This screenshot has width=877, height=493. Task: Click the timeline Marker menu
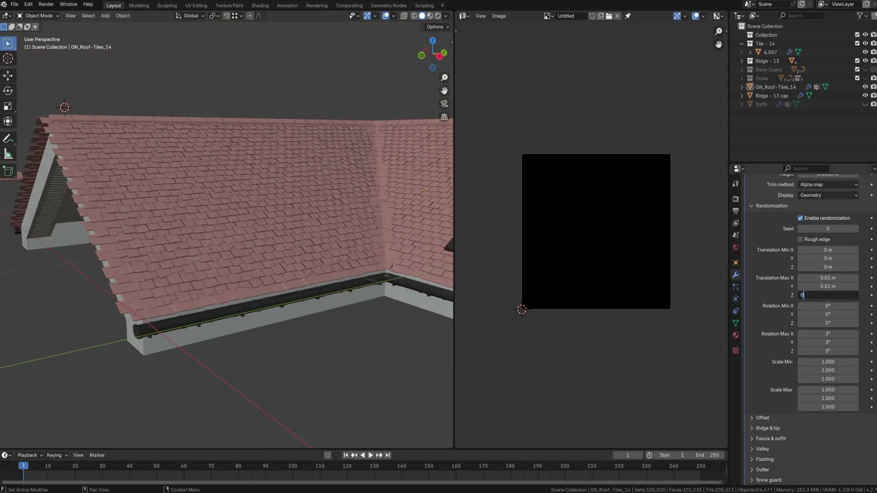(x=97, y=455)
